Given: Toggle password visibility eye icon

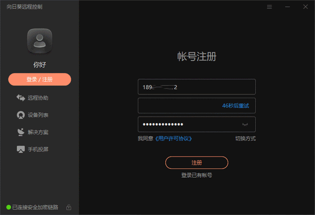Looking at the screenshot, I should click(x=245, y=124).
